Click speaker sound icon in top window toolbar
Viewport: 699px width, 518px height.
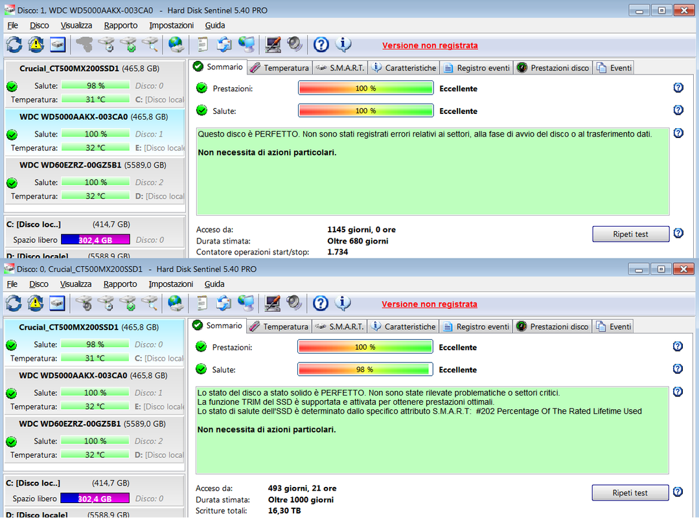pyautogui.click(x=295, y=45)
